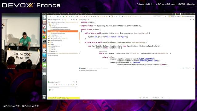Maximize the editor area
197x111 pixels.
point(193,20)
